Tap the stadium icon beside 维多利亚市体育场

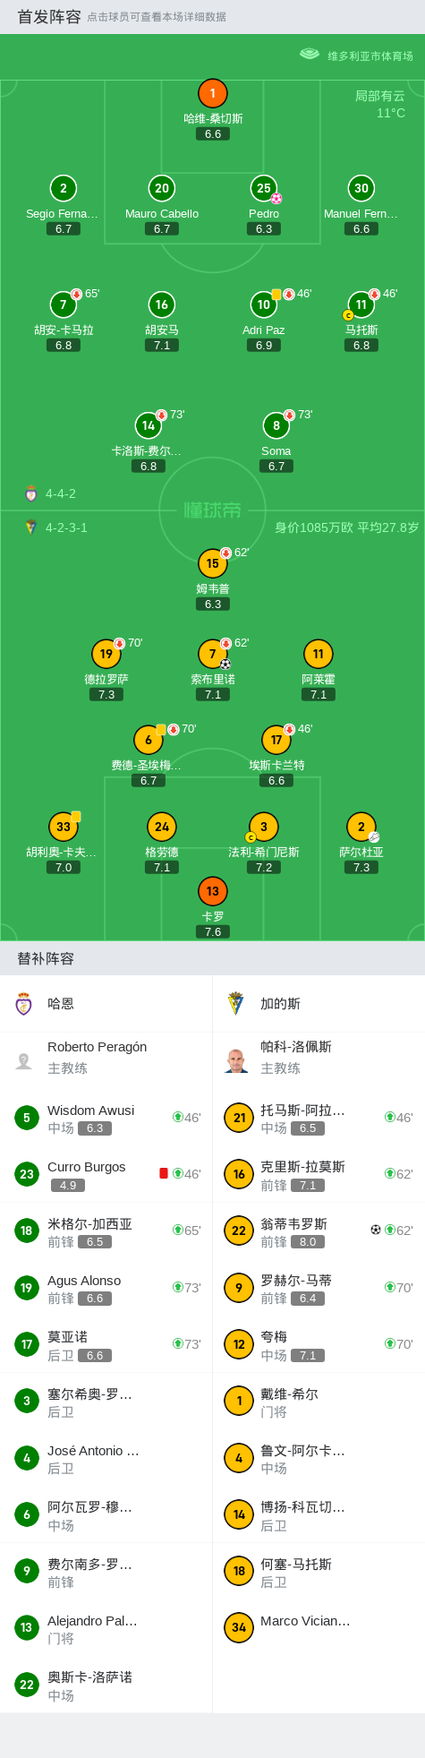(310, 55)
